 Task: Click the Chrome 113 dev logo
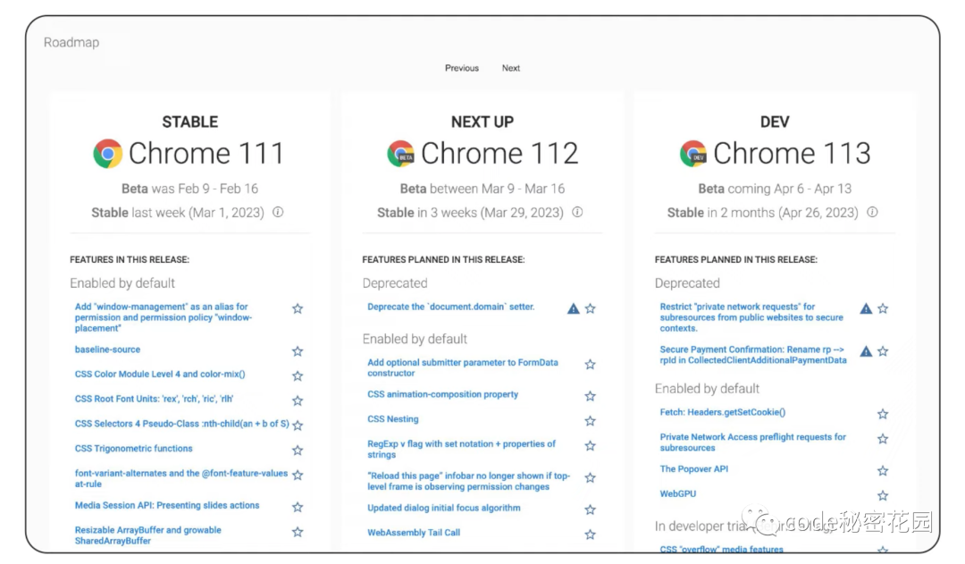pyautogui.click(x=693, y=154)
